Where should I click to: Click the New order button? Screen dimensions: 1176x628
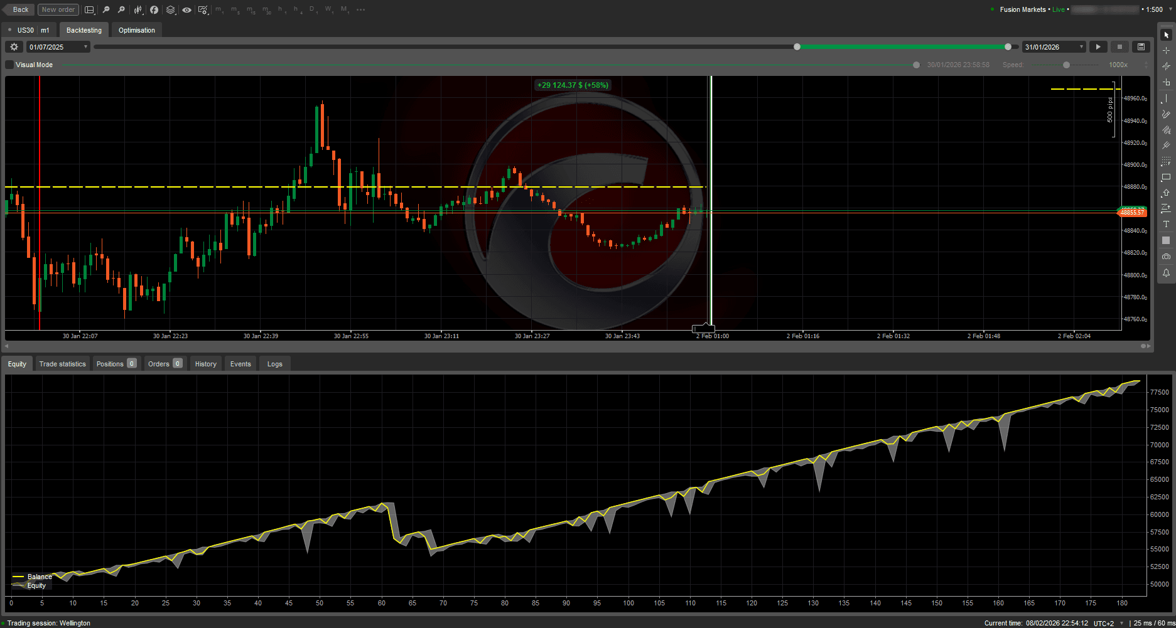[57, 9]
